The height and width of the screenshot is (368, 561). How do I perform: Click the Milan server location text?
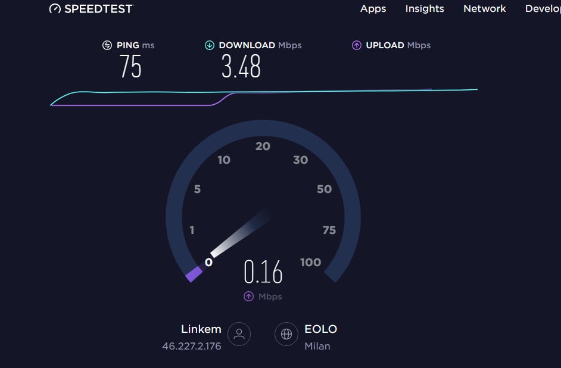coord(317,346)
